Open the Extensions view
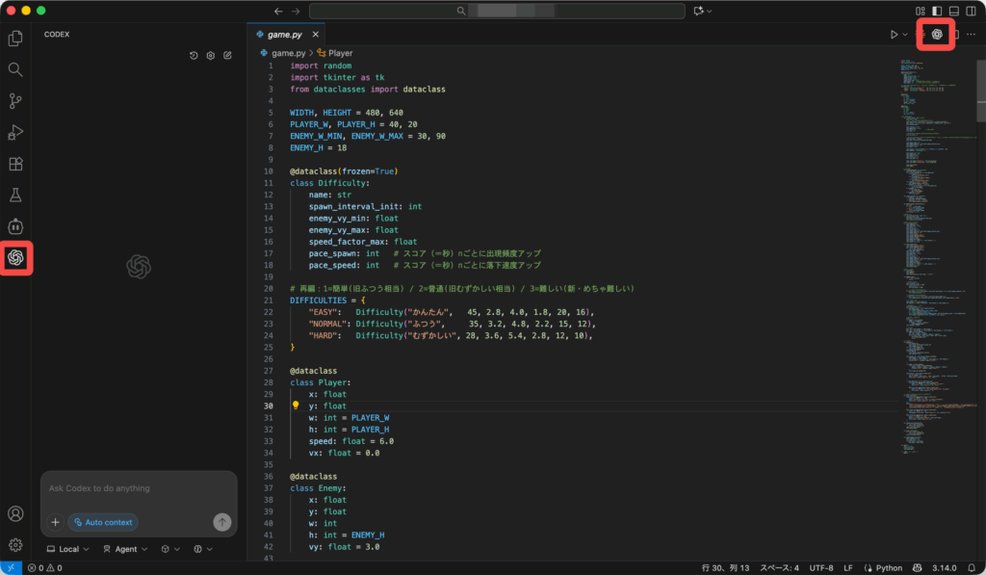Viewport: 986px width, 575px height. point(15,164)
